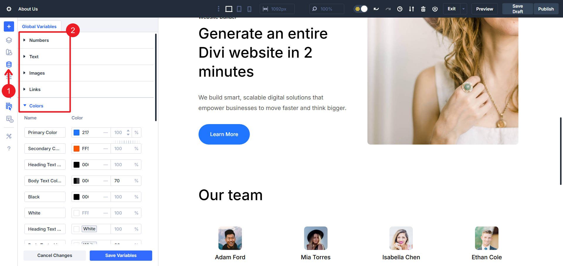The height and width of the screenshot is (266, 563).
Task: Open the Layers panel icon in sidebar
Action: [x=9, y=40]
